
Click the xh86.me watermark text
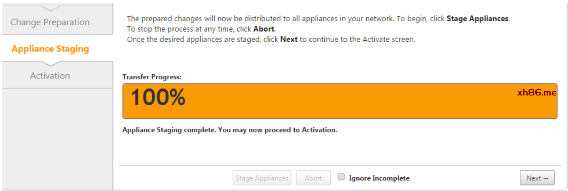pyautogui.click(x=536, y=93)
